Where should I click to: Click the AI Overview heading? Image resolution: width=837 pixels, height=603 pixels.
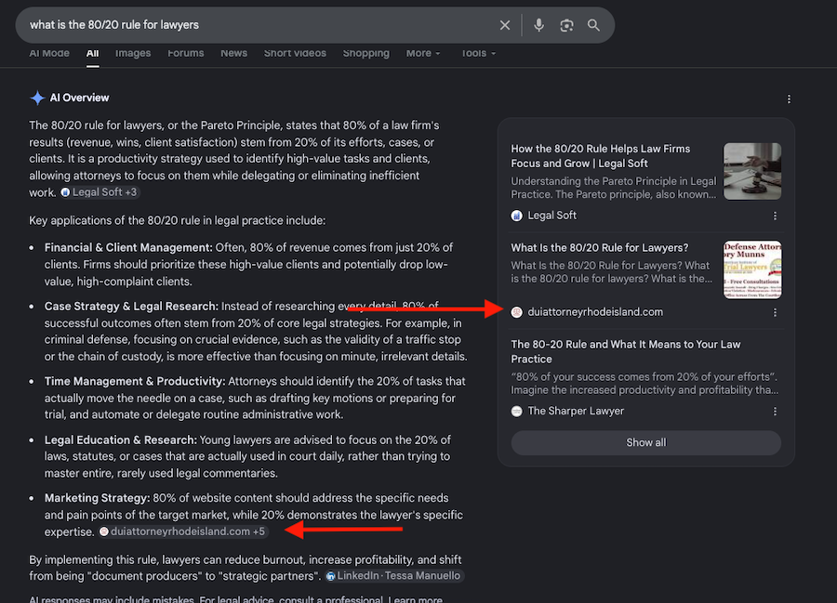(79, 98)
